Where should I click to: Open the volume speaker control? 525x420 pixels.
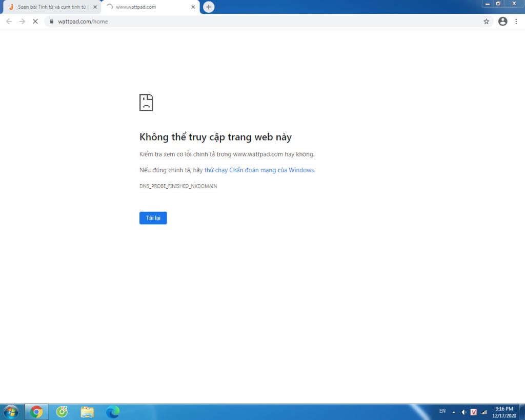tap(463, 412)
